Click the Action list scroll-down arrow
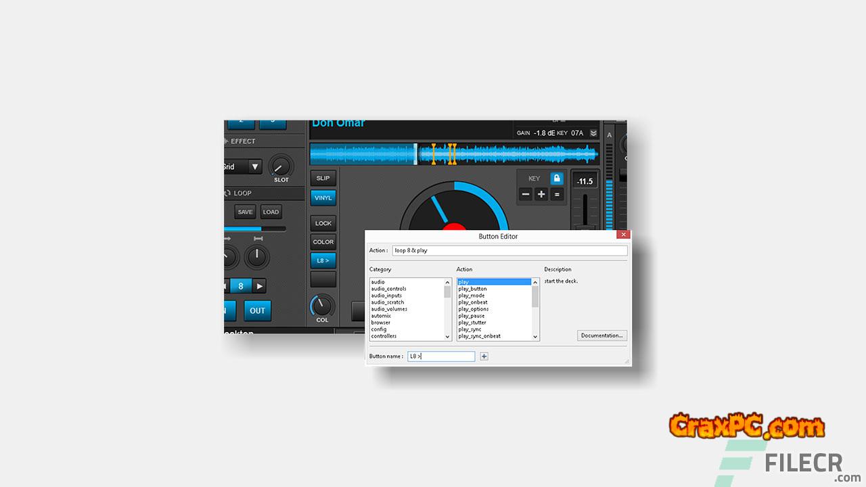The image size is (866, 487). [535, 336]
